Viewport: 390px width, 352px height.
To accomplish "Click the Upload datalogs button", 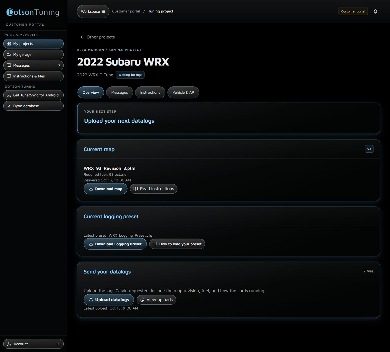I will [x=109, y=300].
